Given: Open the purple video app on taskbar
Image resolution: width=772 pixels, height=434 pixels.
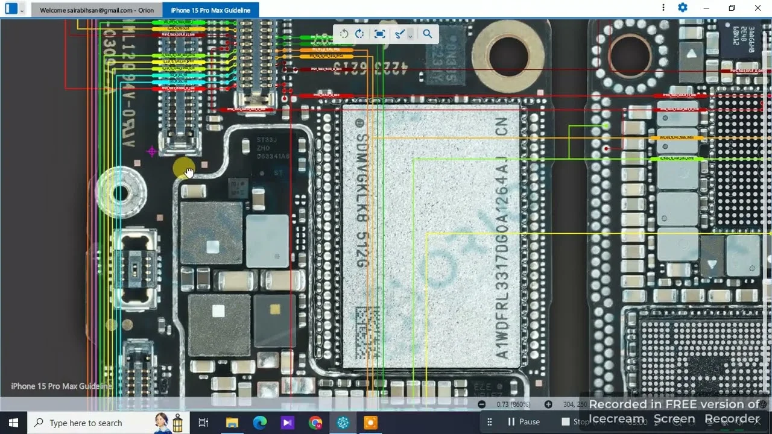Looking at the screenshot, I should tap(287, 423).
